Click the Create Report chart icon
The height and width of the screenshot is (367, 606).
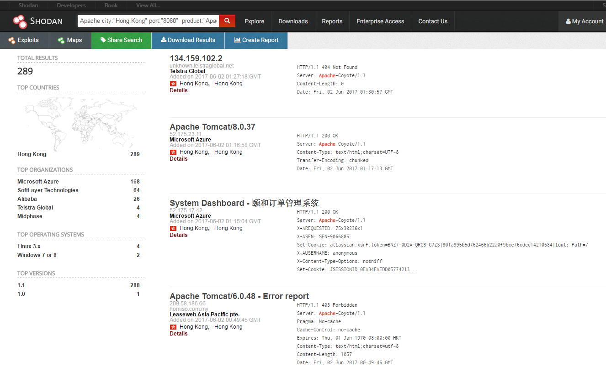coord(237,40)
